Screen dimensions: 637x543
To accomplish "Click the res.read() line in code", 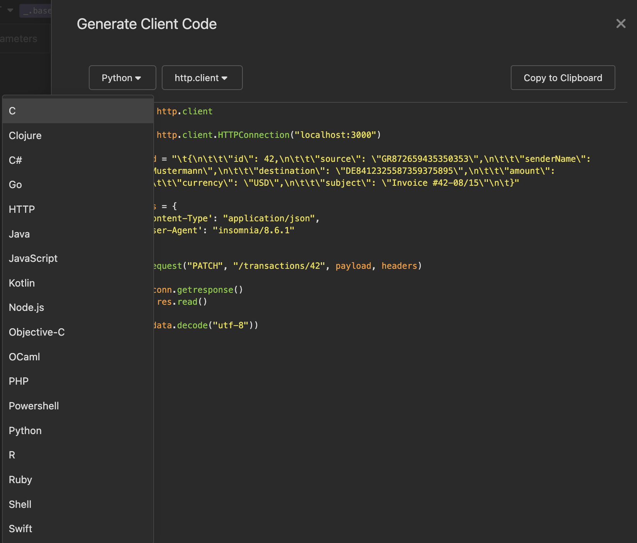I will coord(182,302).
